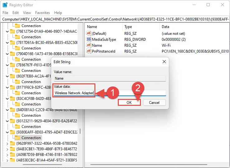Click folder icon of {84D081A3-C2C9 key
Viewport: 230px width, 168px height.
tap(12, 110)
